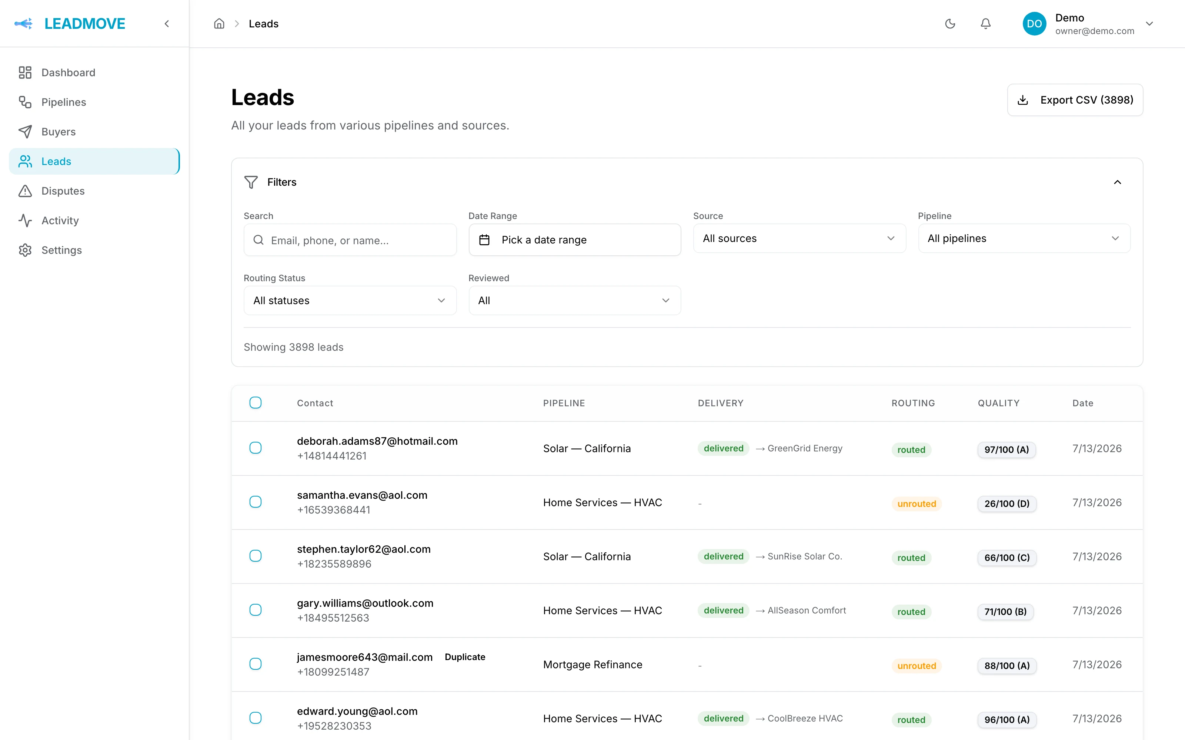Click the 88/100 (A) quality badge
This screenshot has width=1185, height=740.
click(x=1007, y=666)
